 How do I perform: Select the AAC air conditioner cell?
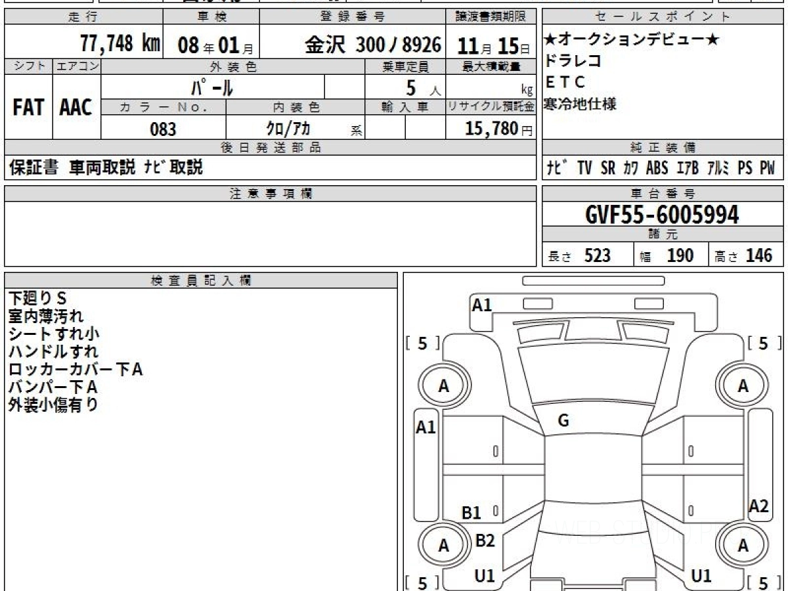point(76,108)
